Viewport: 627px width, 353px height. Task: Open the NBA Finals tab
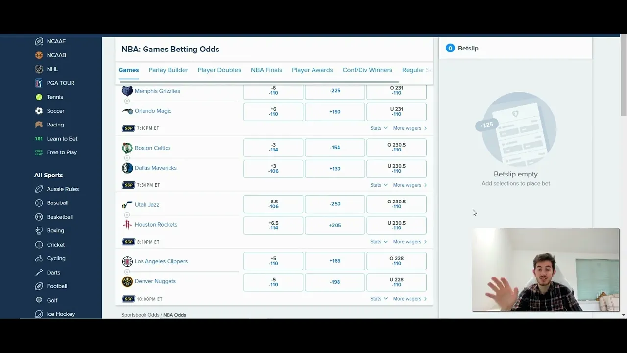266,70
